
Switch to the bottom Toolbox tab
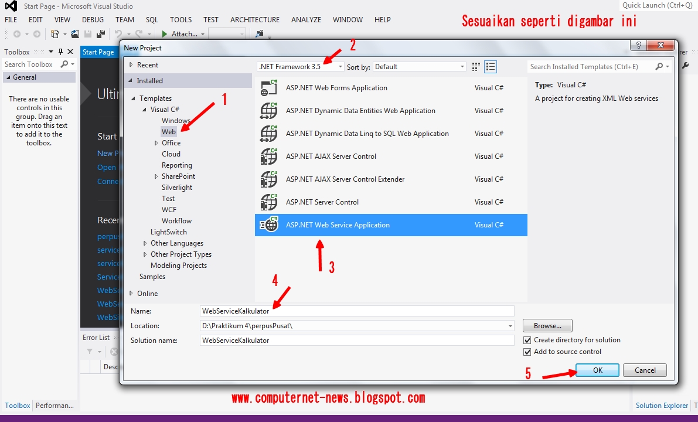tap(18, 406)
